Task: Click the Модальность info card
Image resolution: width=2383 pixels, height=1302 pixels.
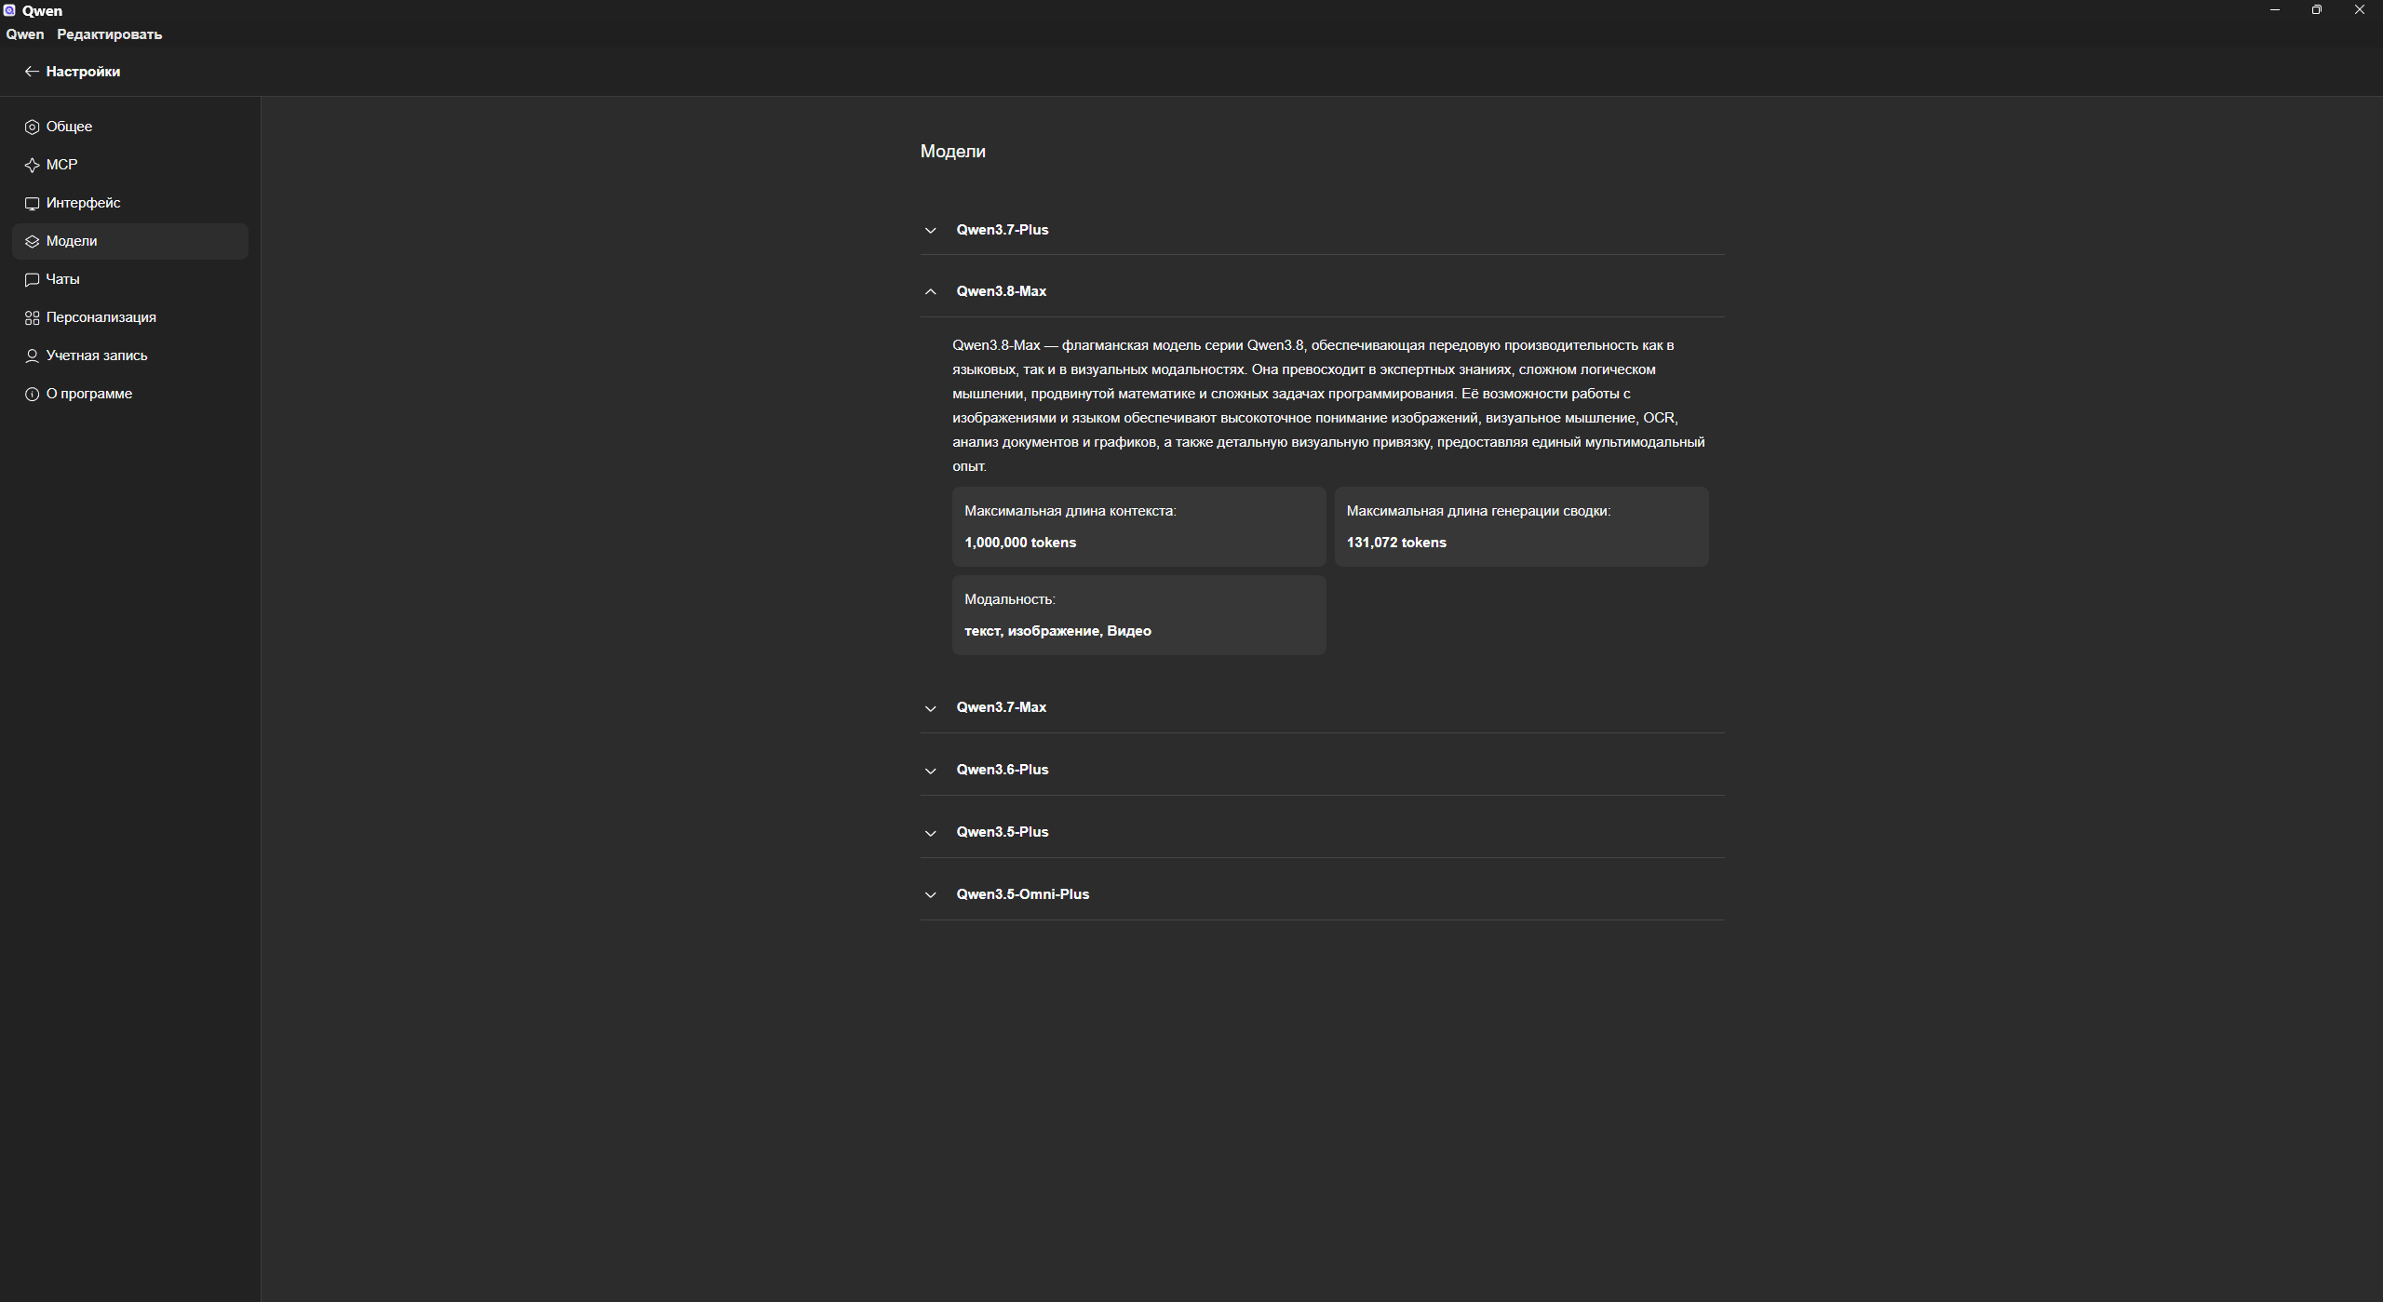Action: click(x=1138, y=615)
